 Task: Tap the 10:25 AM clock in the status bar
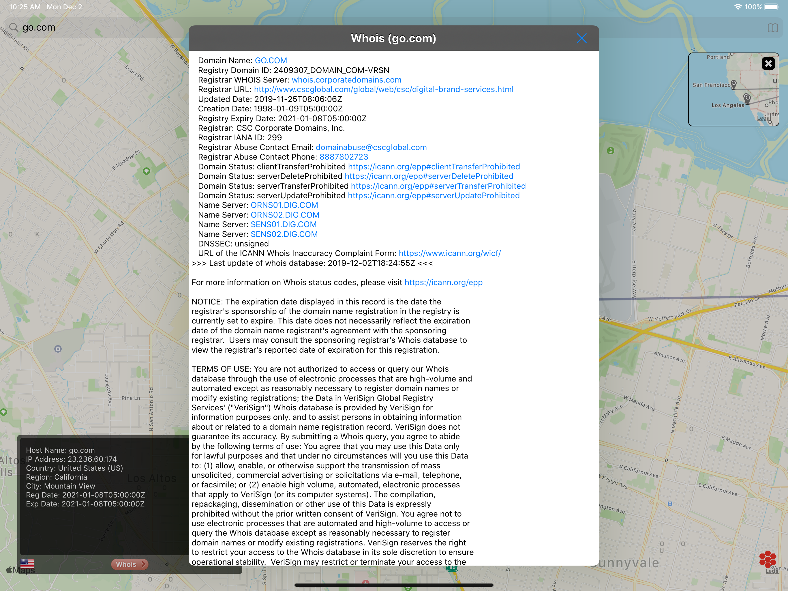click(x=25, y=7)
